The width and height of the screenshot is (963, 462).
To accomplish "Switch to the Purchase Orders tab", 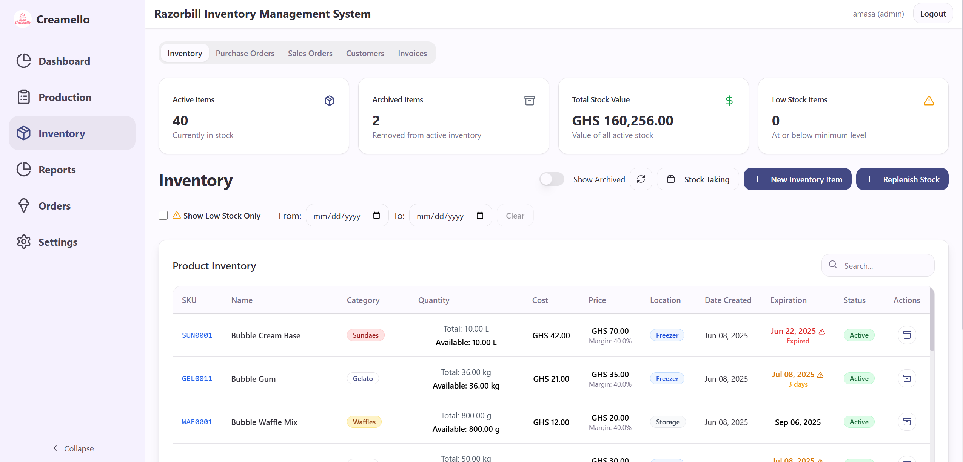I will click(x=245, y=53).
